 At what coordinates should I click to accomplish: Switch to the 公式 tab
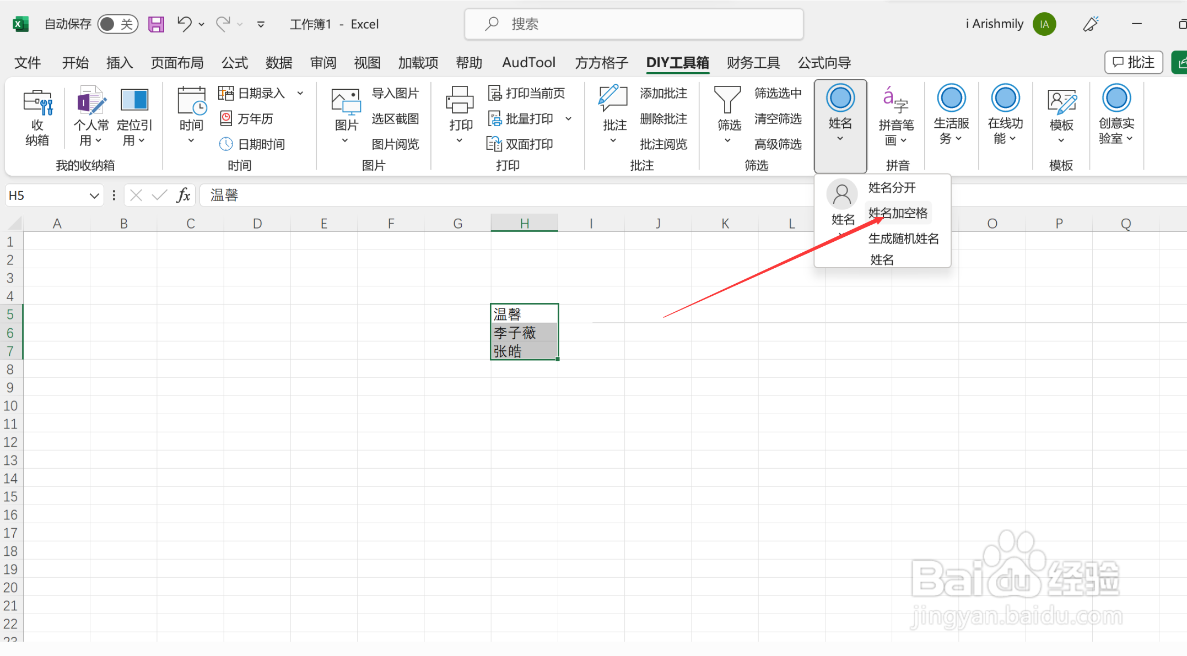(235, 62)
